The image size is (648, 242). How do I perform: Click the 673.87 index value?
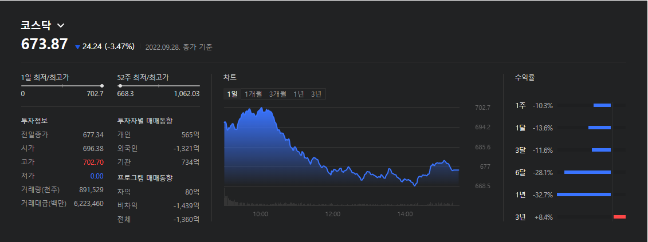[x=44, y=44]
